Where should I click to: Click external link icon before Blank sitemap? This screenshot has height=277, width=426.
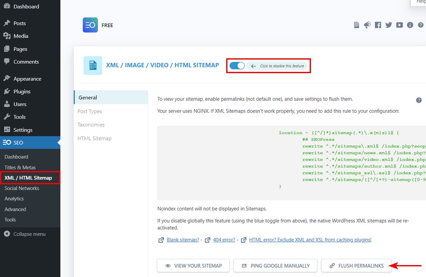[161, 240]
